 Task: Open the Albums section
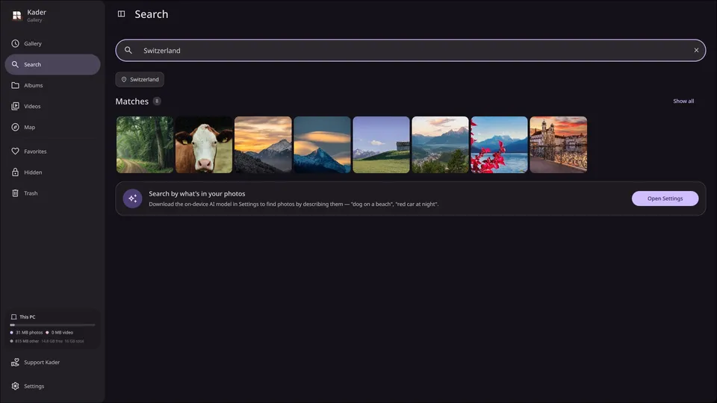coord(52,85)
